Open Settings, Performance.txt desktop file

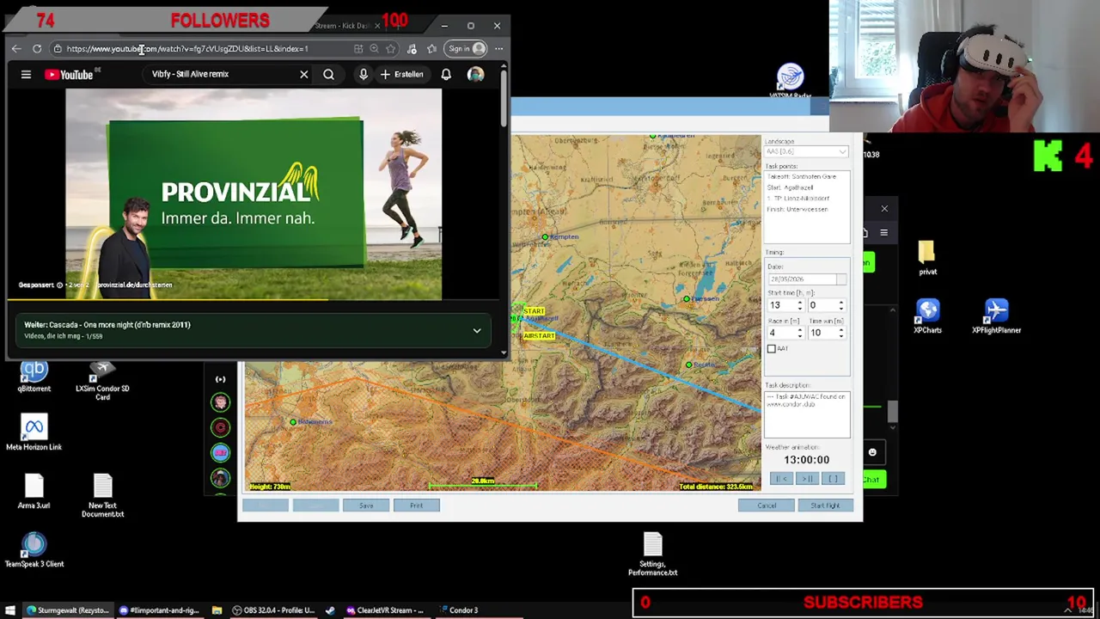(x=652, y=555)
